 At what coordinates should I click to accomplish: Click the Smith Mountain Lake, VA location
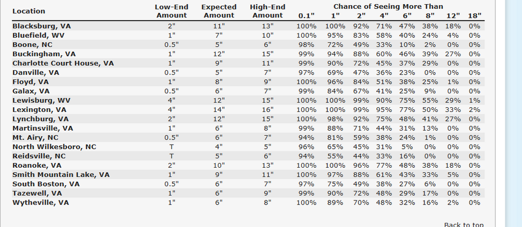(61, 174)
